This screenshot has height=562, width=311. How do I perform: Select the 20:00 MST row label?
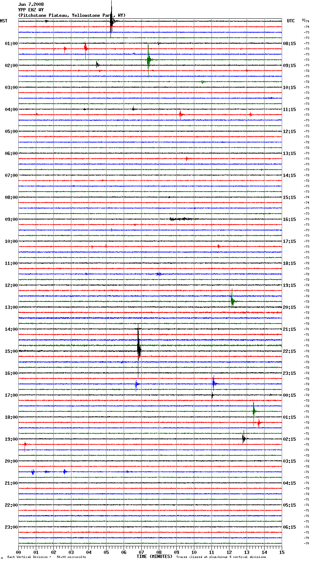tap(11, 461)
